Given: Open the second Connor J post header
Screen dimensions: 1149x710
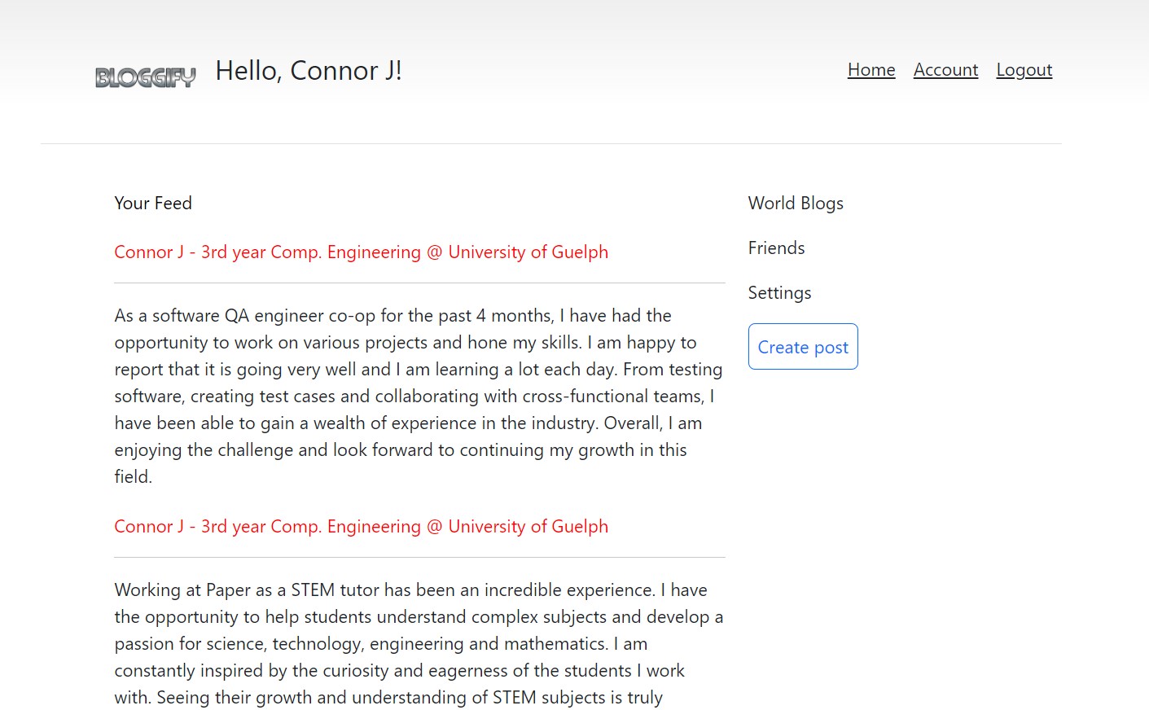Looking at the screenshot, I should click(x=361, y=527).
